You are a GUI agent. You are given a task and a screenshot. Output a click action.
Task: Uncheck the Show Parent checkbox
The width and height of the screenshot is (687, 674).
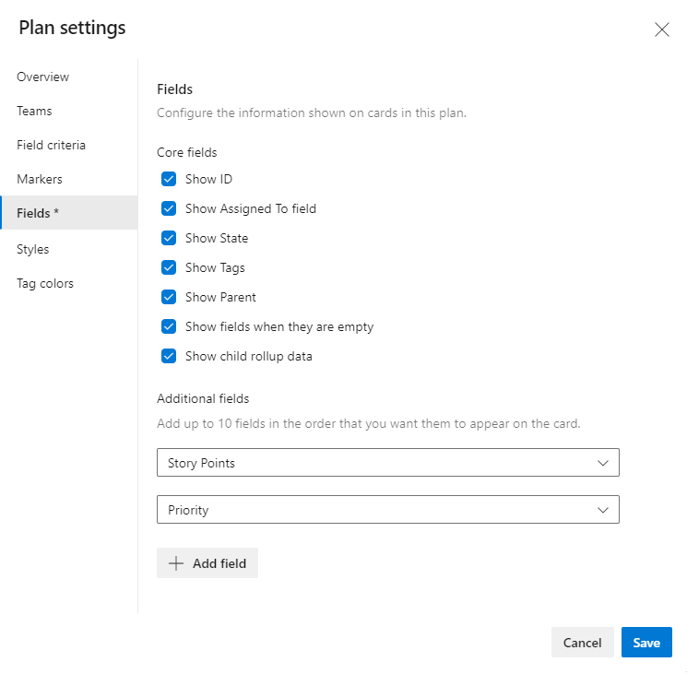(x=169, y=298)
